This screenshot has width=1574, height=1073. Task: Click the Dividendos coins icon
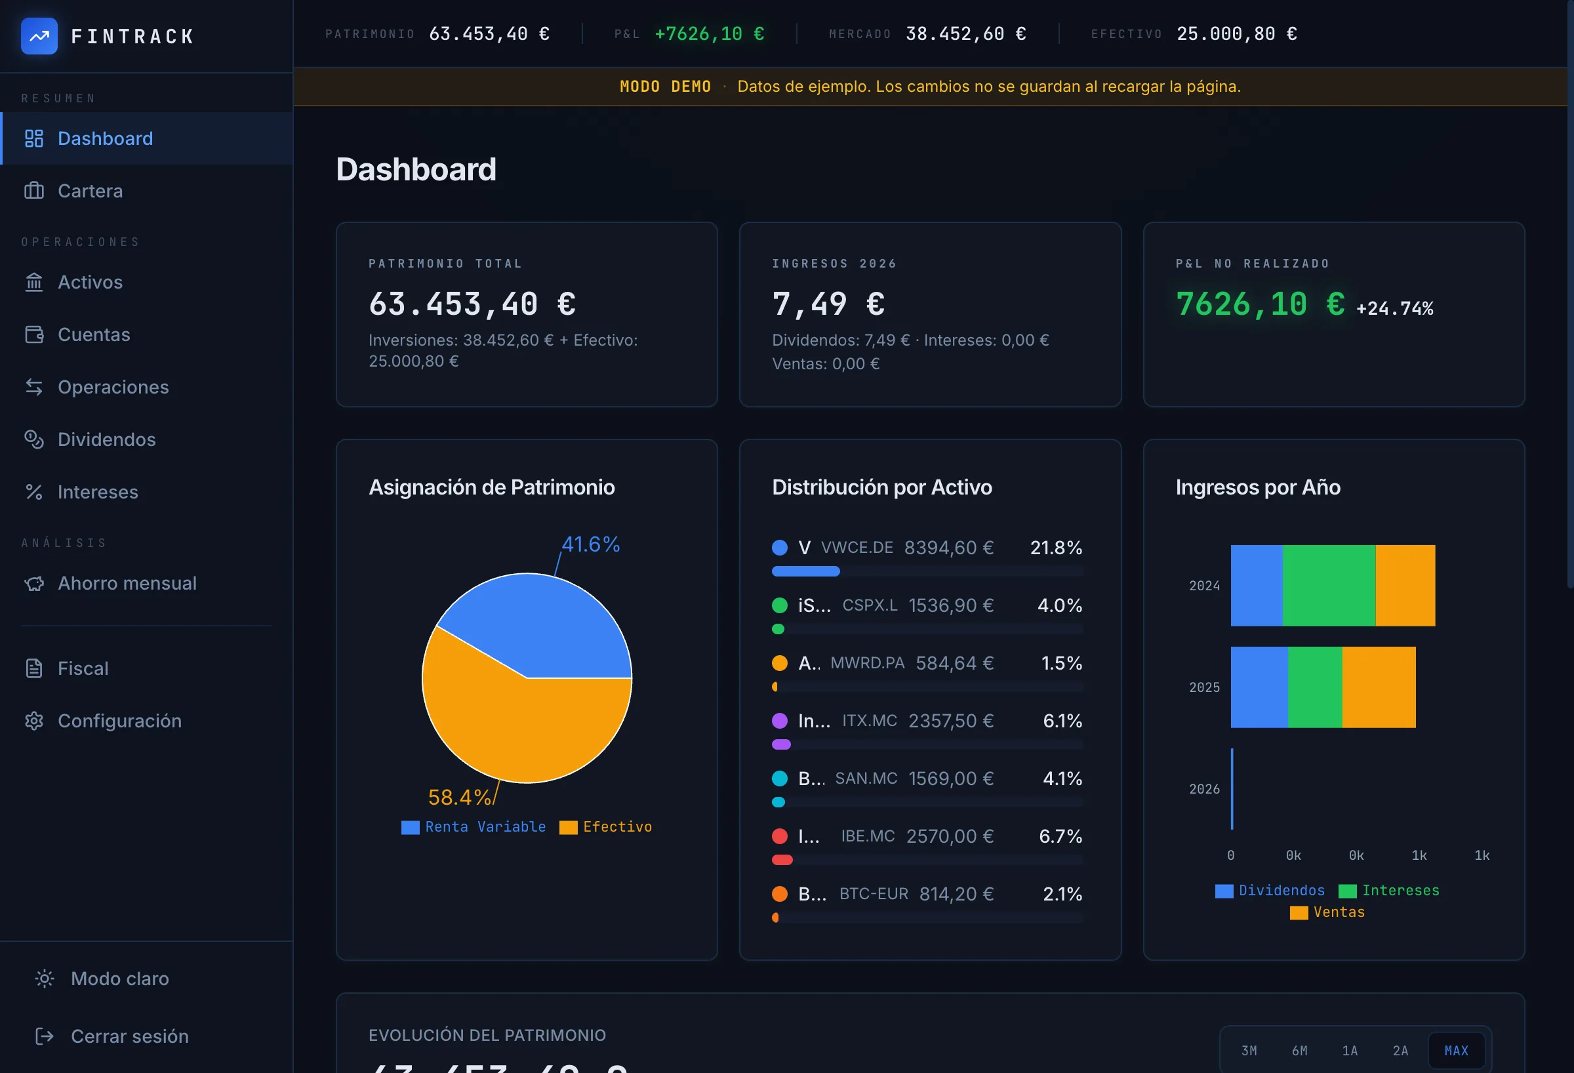click(34, 439)
